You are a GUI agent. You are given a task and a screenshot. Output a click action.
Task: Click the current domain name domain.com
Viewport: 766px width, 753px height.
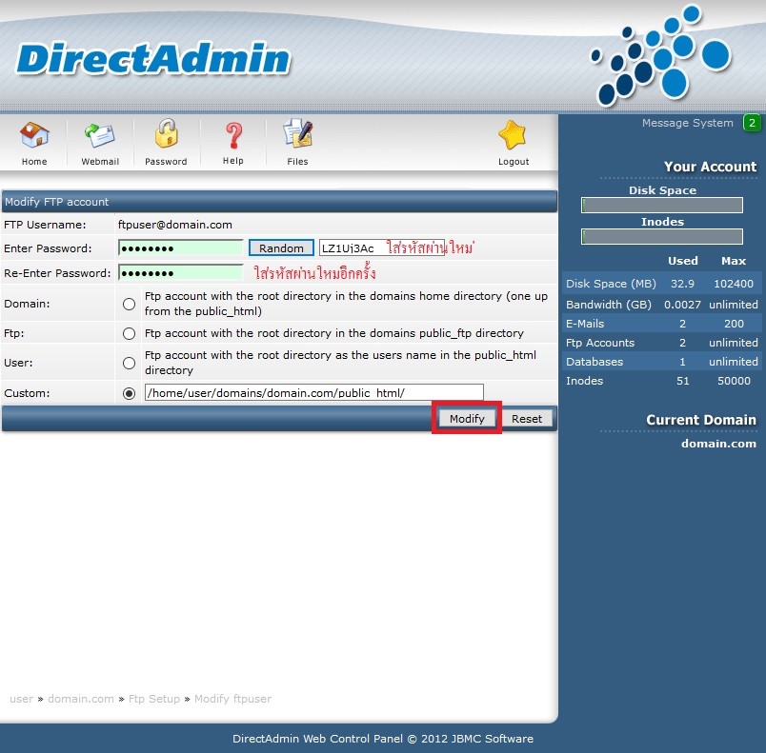[x=718, y=444]
